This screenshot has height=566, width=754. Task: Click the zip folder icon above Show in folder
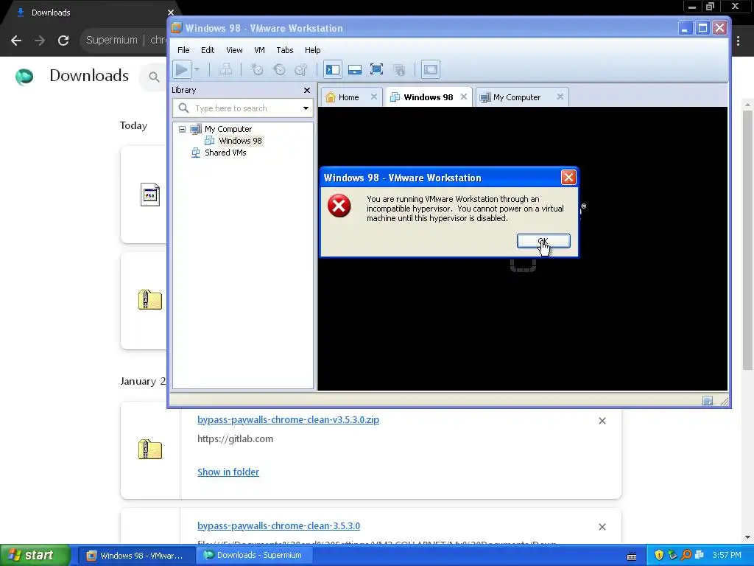click(150, 449)
